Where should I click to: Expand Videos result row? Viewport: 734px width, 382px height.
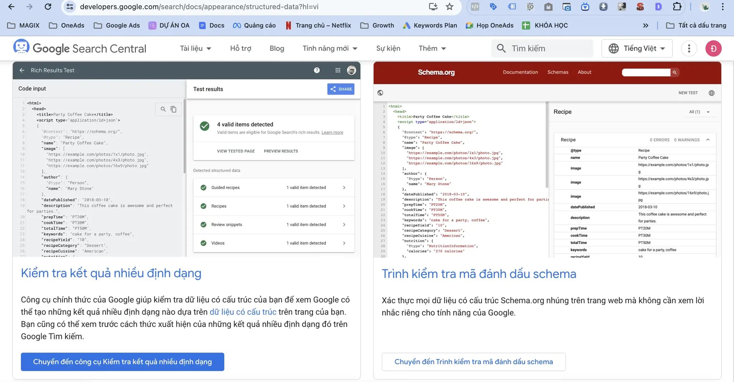tap(274, 243)
